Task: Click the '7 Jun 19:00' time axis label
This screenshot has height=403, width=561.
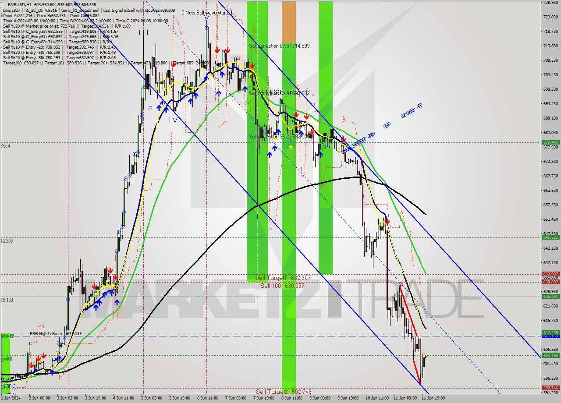Action: coord(264,398)
